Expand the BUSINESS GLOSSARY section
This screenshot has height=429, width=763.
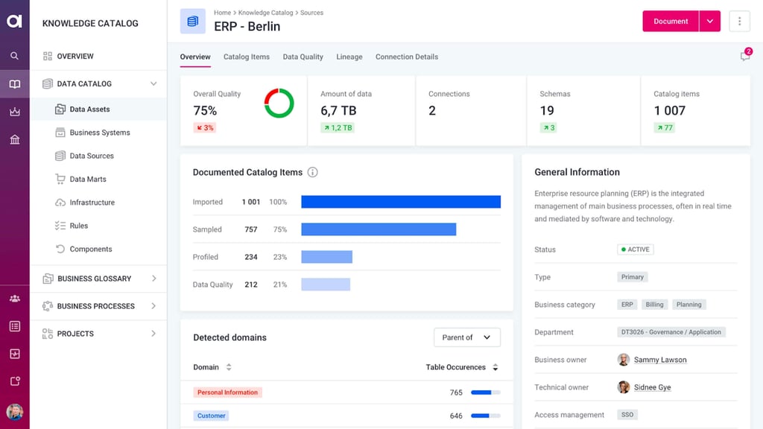pyautogui.click(x=153, y=279)
